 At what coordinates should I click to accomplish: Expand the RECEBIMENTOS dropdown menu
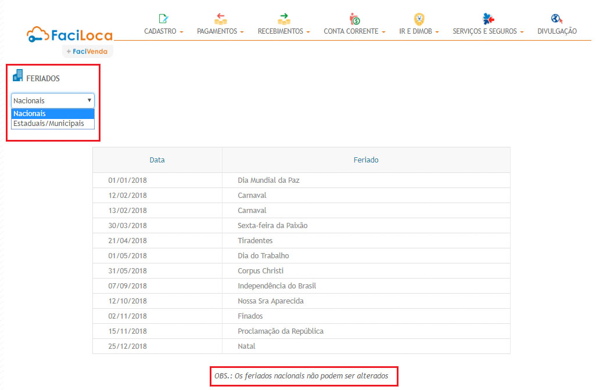pyautogui.click(x=283, y=31)
